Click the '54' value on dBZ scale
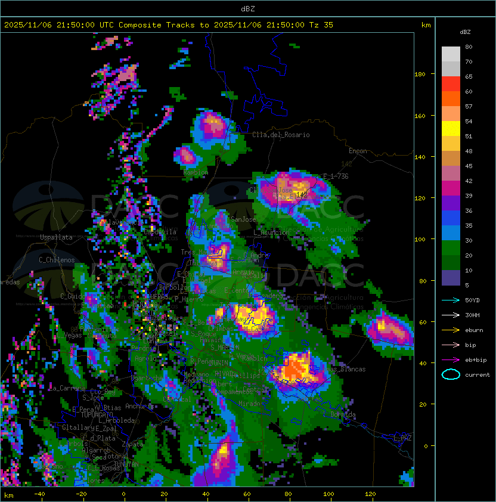The width and height of the screenshot is (496, 502). [x=469, y=122]
